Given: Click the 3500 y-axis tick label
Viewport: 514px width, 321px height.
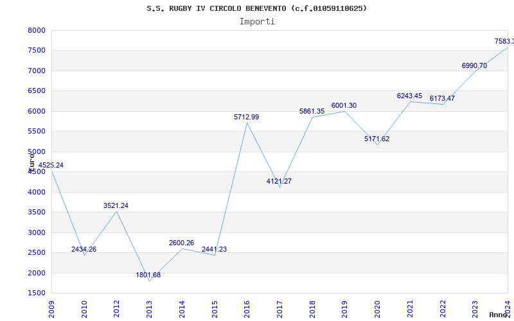Looking at the screenshot, I should [x=37, y=213].
